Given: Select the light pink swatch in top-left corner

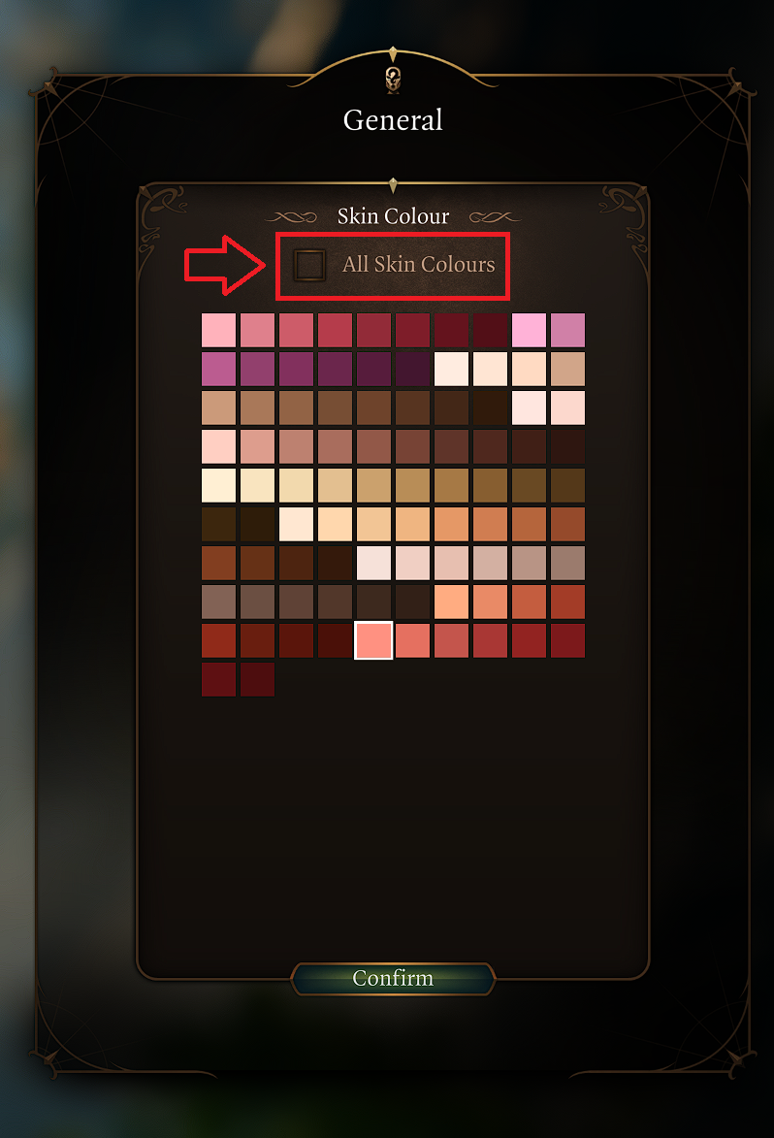Looking at the screenshot, I should click(x=218, y=330).
